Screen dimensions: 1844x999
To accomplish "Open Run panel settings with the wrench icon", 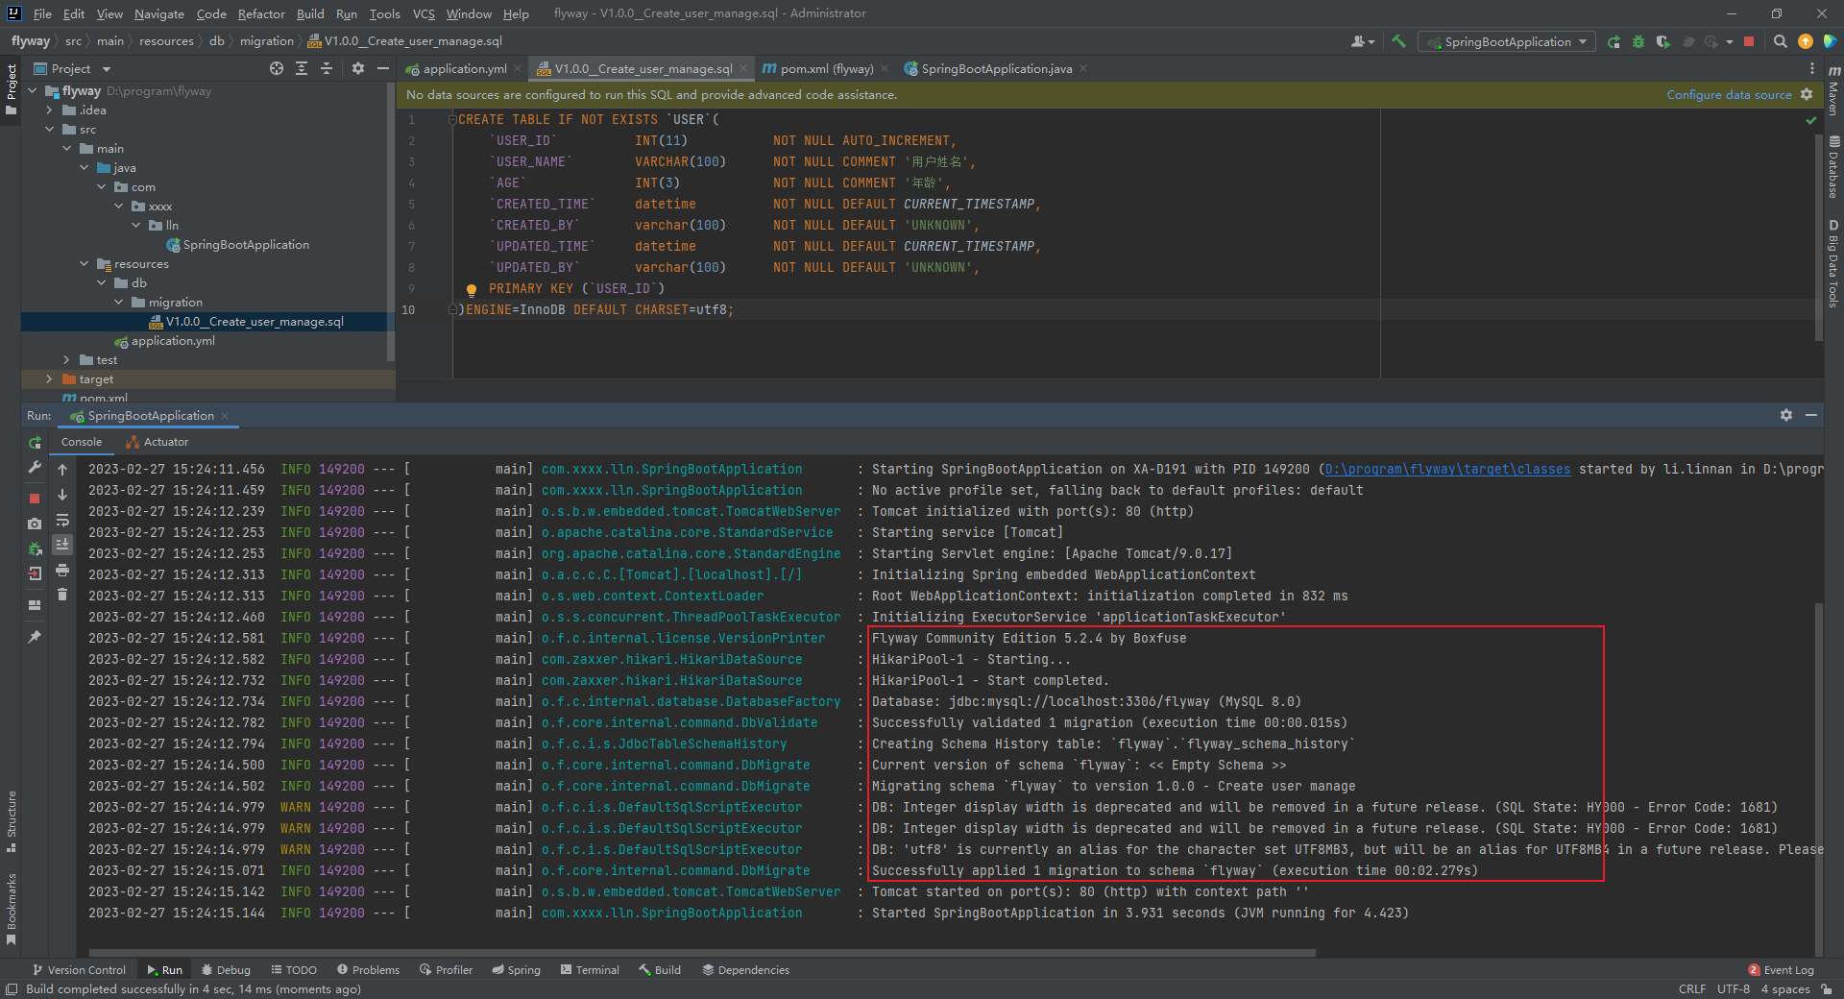I will pyautogui.click(x=35, y=469).
